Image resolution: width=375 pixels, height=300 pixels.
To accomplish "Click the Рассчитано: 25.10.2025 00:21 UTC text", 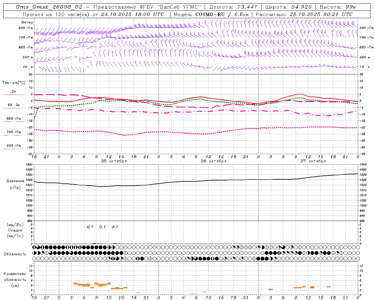I will 304,14.
